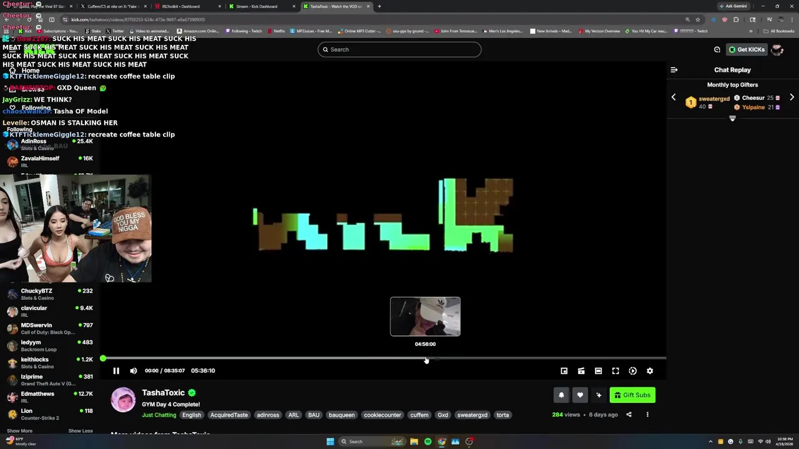Open Lion channel in sidebar
Viewport: 799px width, 449px height.
point(50,414)
